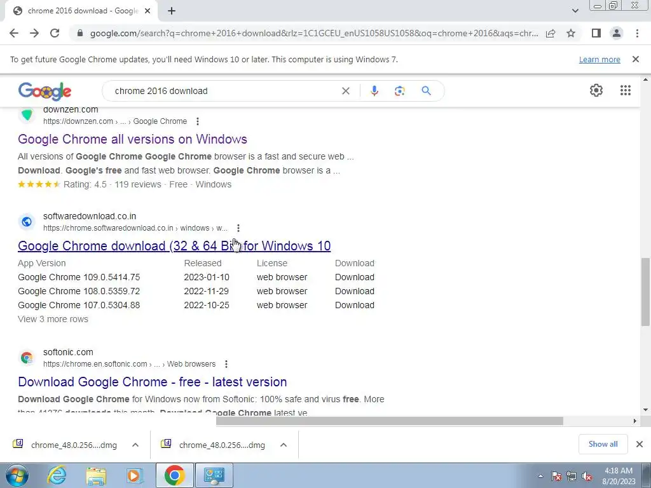Click the horizontal scrollbar right arrow

click(x=634, y=421)
